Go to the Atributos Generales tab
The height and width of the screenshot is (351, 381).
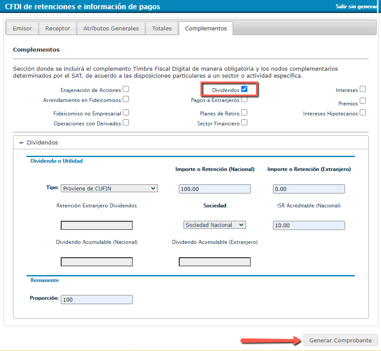(111, 29)
